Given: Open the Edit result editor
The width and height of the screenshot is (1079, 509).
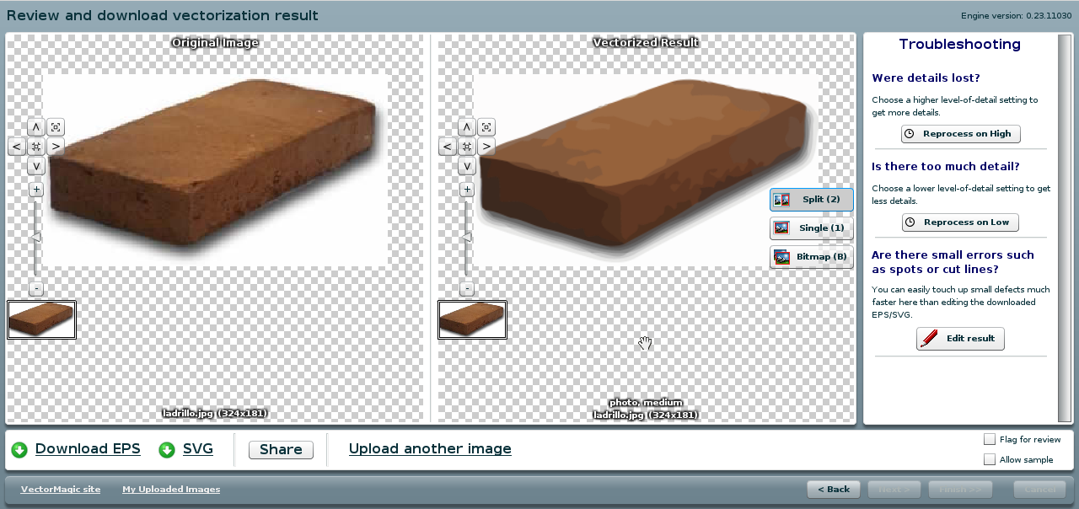Looking at the screenshot, I should coord(960,339).
